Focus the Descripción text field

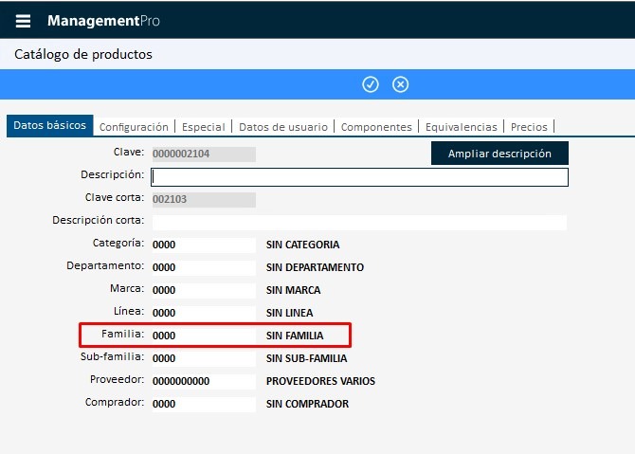tap(359, 176)
